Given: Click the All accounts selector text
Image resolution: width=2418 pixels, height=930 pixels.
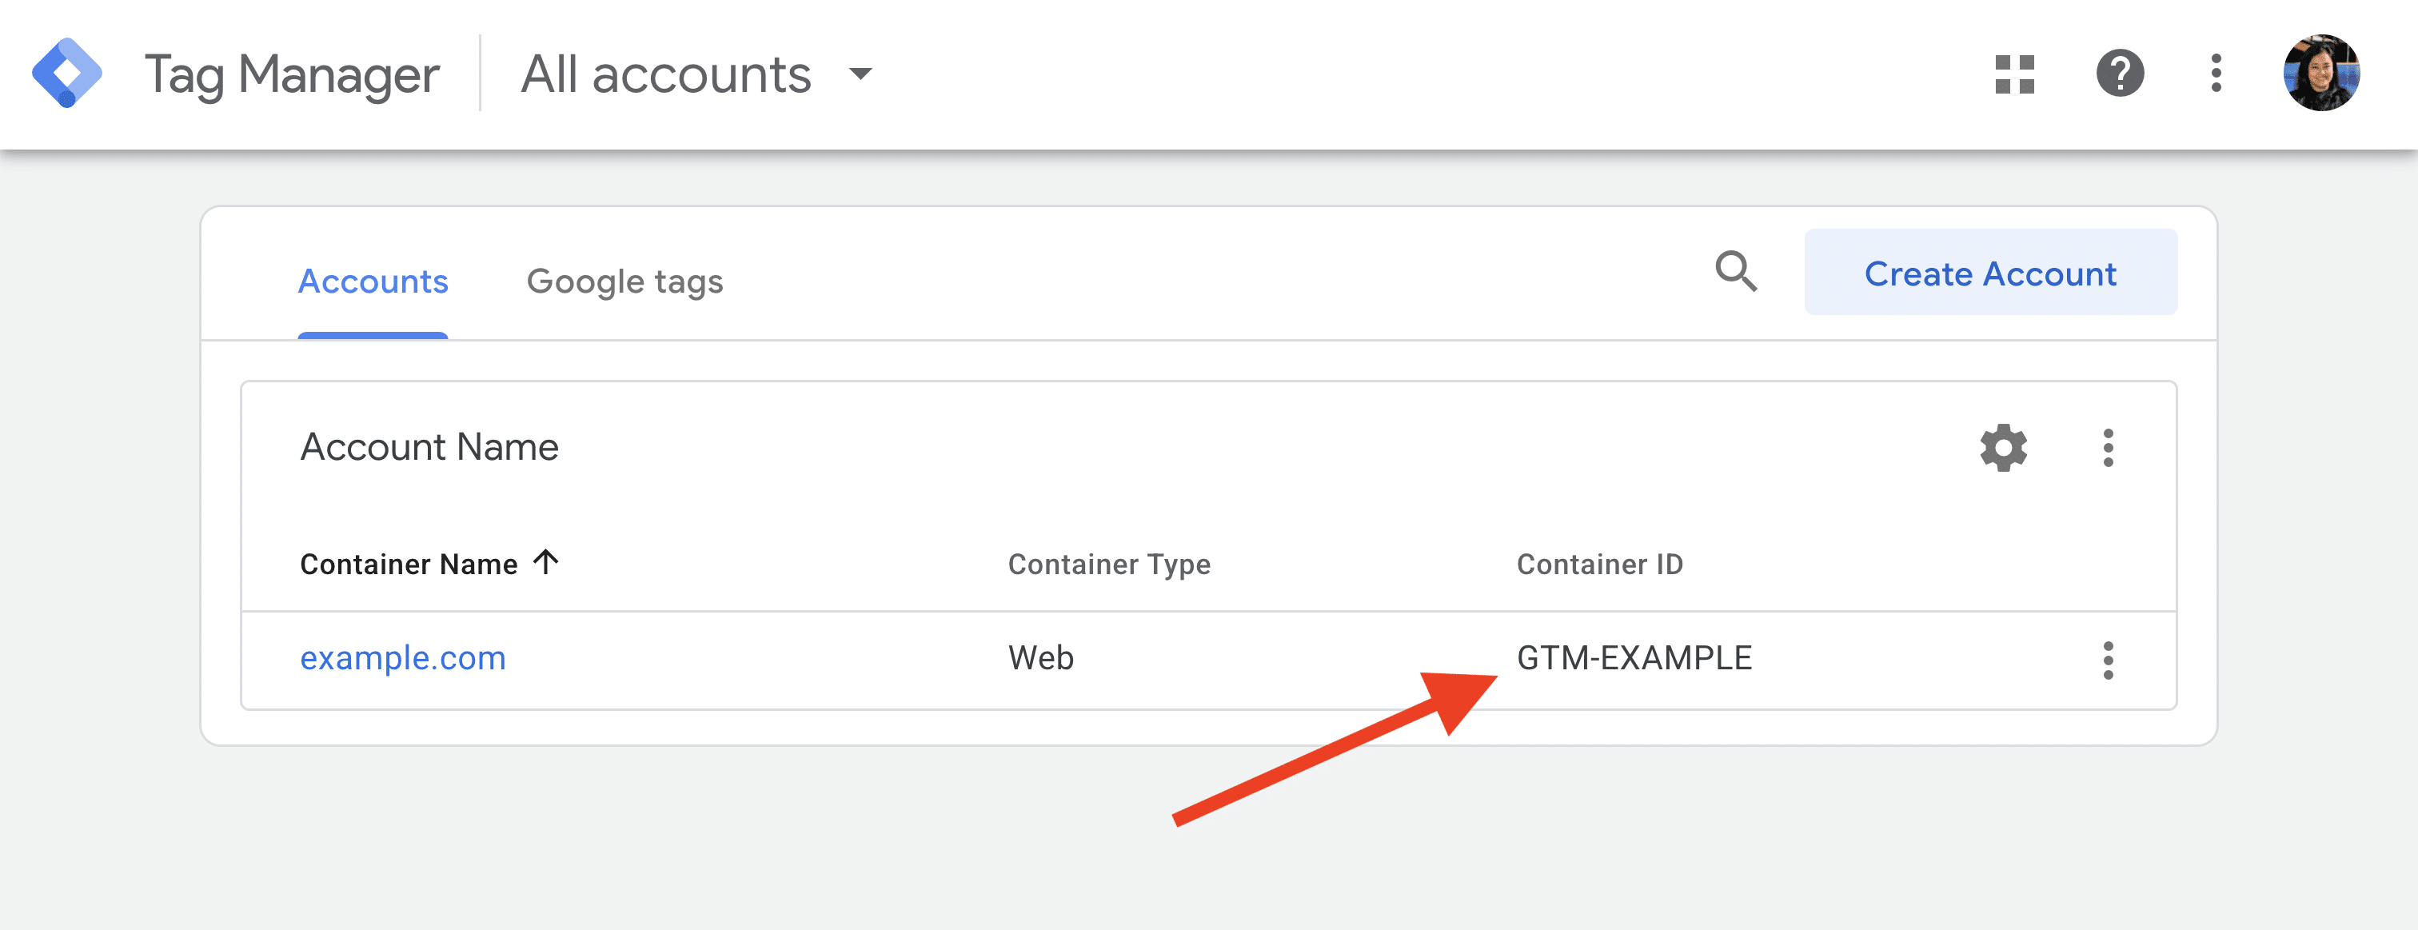Looking at the screenshot, I should (x=665, y=74).
